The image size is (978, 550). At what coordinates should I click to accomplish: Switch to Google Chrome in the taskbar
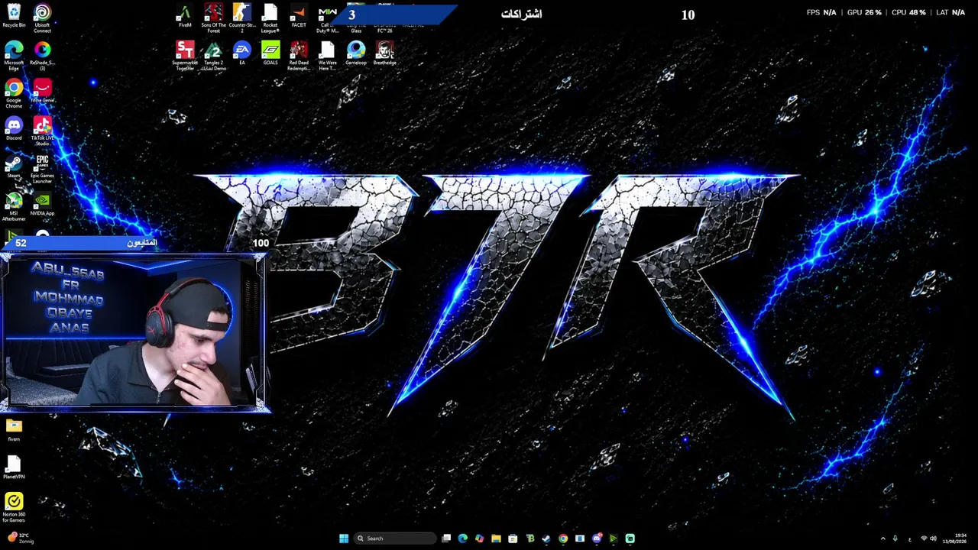click(x=563, y=539)
